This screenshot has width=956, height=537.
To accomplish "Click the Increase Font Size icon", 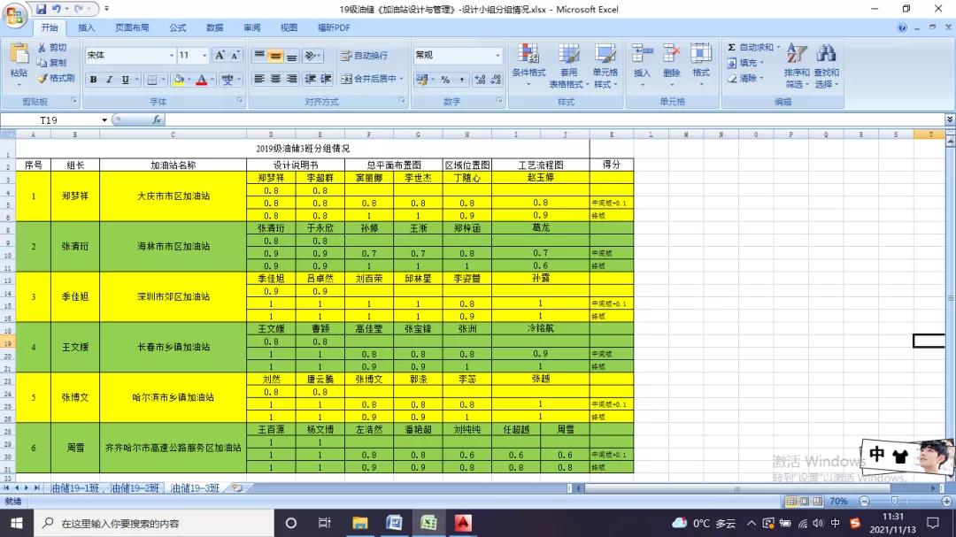I will 220,55.
